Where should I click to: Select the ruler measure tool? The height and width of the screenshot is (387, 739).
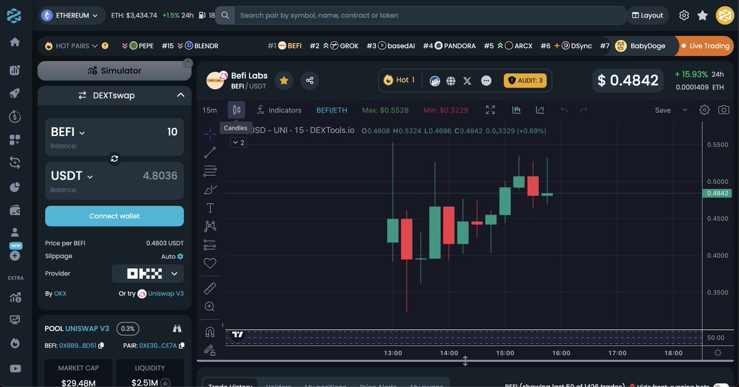click(x=210, y=287)
